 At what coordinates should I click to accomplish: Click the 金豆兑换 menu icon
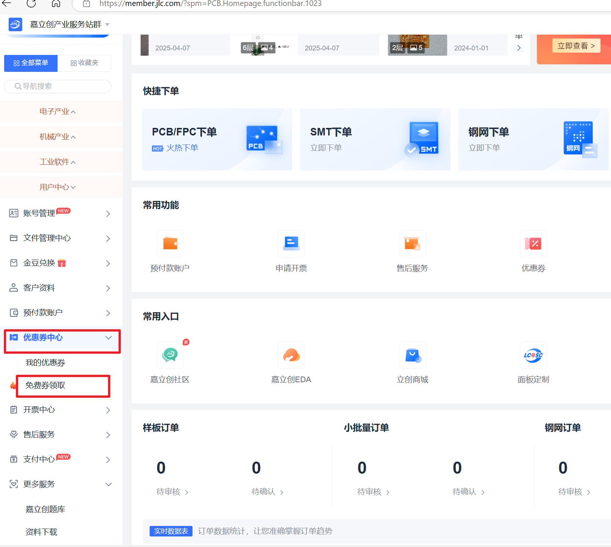(x=14, y=263)
